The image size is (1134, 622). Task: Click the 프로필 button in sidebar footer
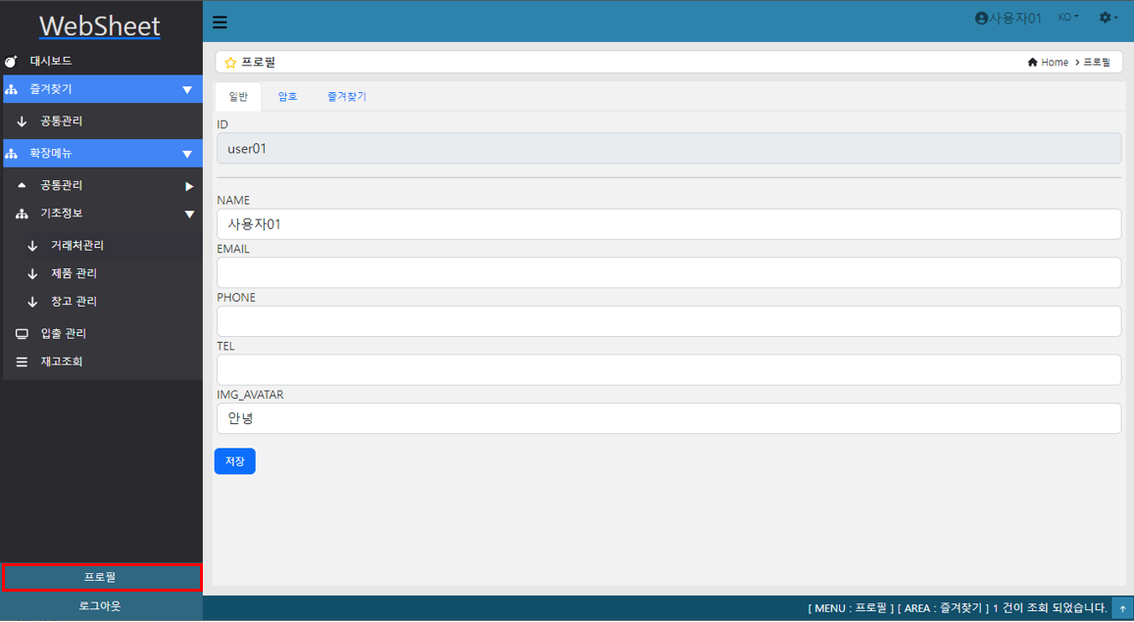tap(101, 578)
